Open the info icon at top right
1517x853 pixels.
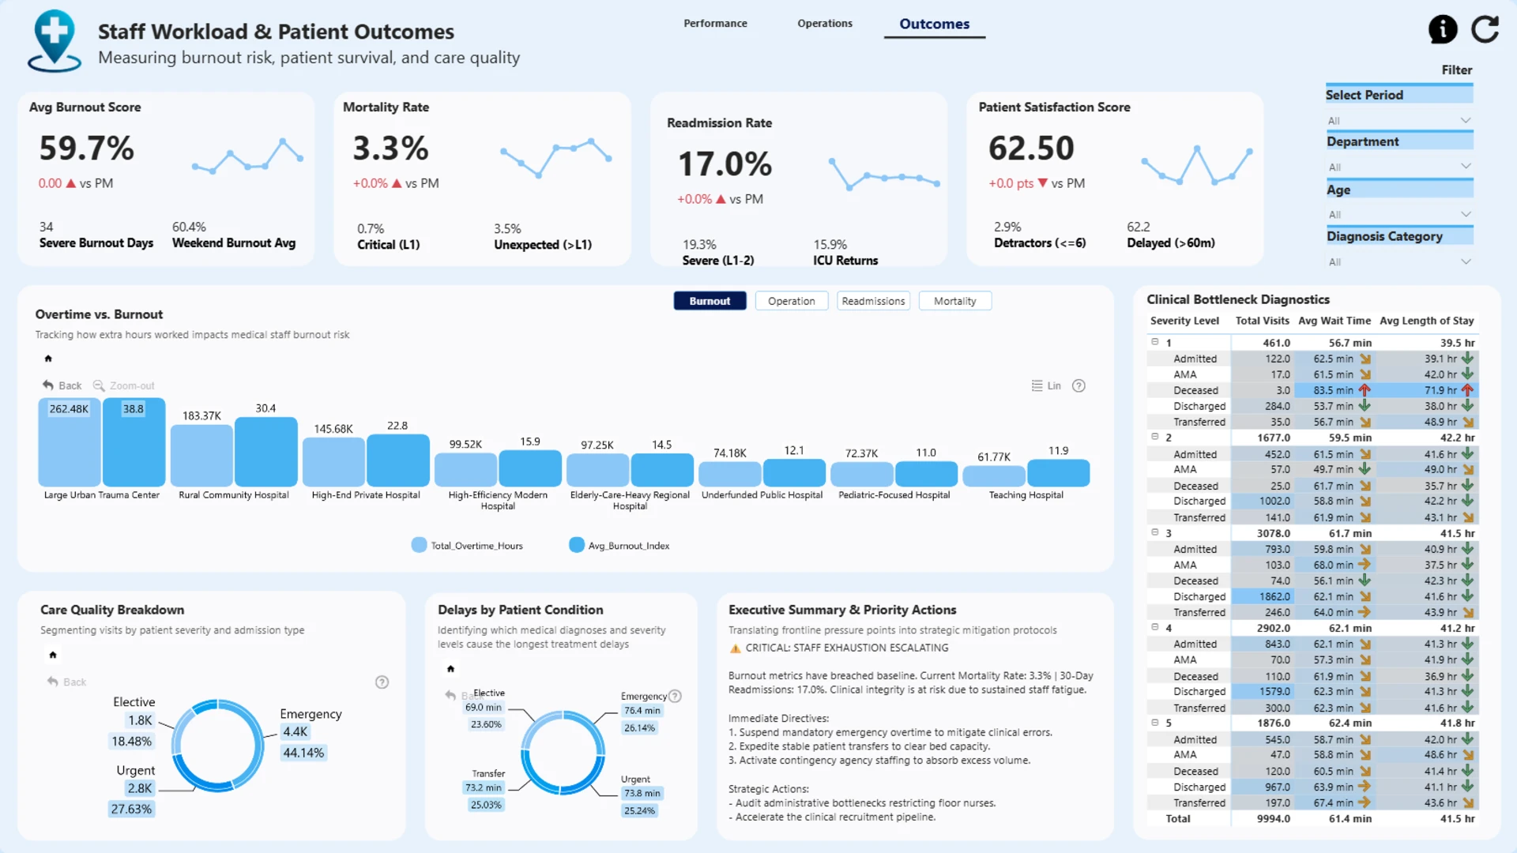pos(1443,29)
